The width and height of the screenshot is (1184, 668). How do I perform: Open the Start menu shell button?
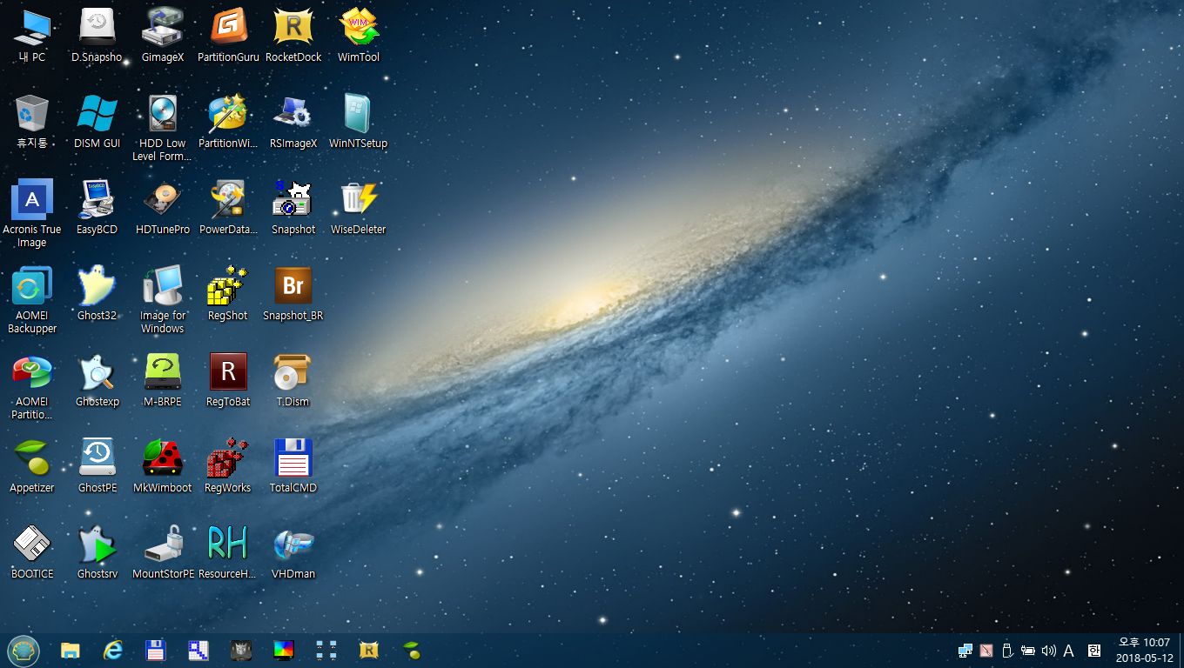pos(23,650)
